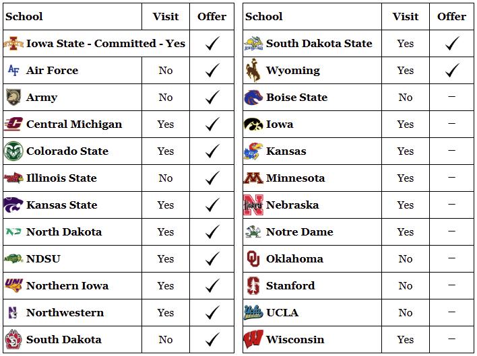477x356 pixels.
Task: Click the Minnesota visit Yes cell
Action: click(406, 178)
